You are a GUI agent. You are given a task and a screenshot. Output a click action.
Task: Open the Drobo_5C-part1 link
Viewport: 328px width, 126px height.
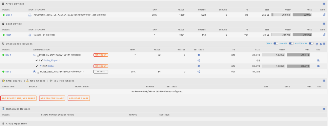tap(52, 61)
